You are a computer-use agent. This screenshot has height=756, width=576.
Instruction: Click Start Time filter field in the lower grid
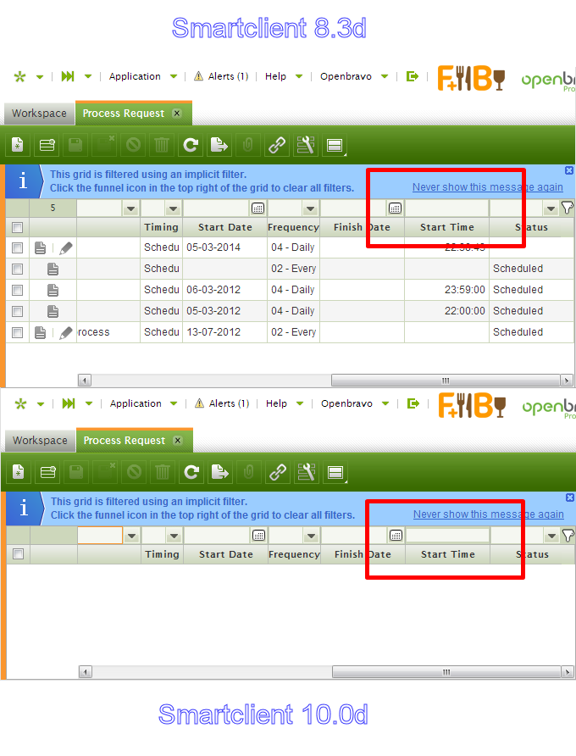click(x=447, y=536)
